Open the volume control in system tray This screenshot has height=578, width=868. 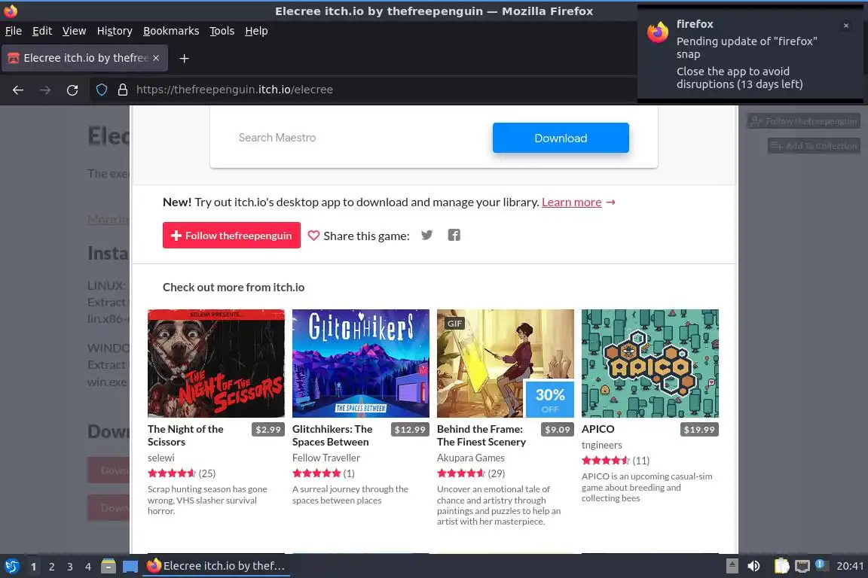click(x=753, y=566)
